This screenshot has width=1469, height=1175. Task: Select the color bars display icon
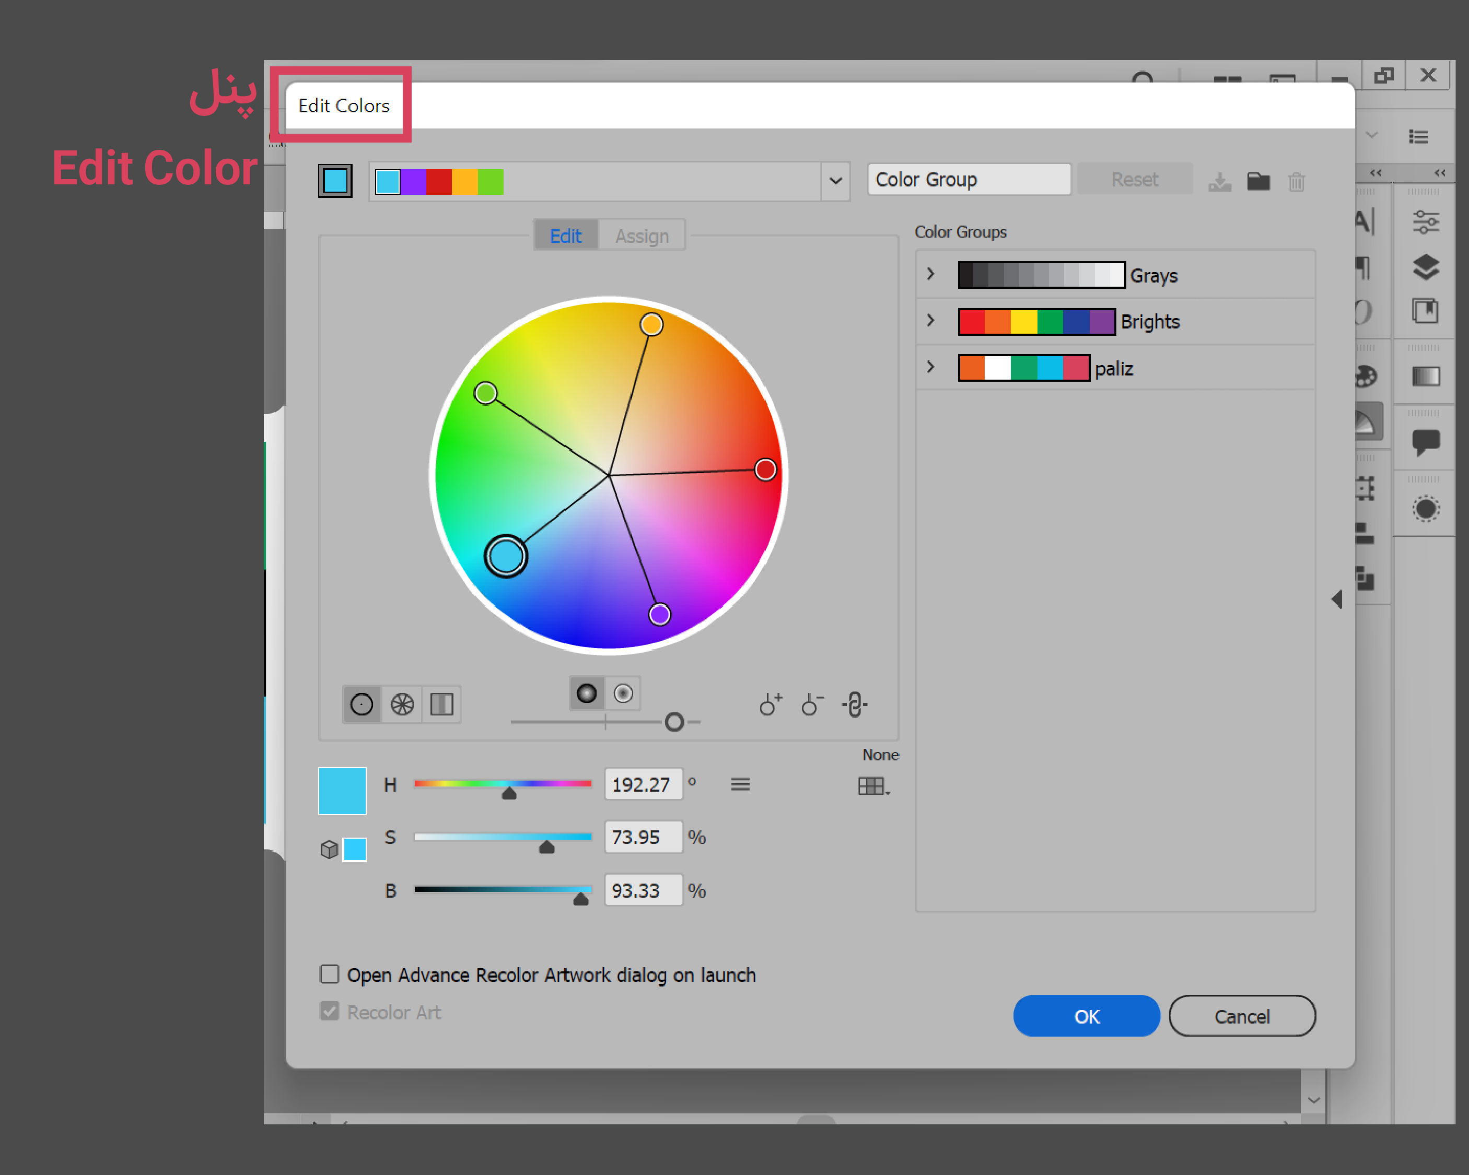tap(441, 704)
